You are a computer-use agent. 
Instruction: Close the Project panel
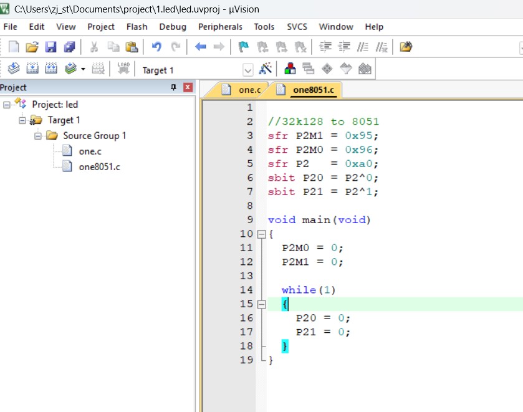point(188,87)
